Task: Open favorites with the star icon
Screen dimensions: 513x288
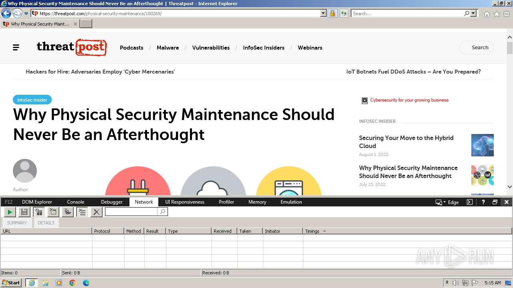Action: (497, 14)
